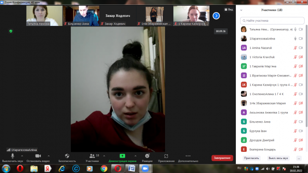308x173 pixels.
Task: Select participant Екатерина Бондарь
Action: click(x=272, y=149)
